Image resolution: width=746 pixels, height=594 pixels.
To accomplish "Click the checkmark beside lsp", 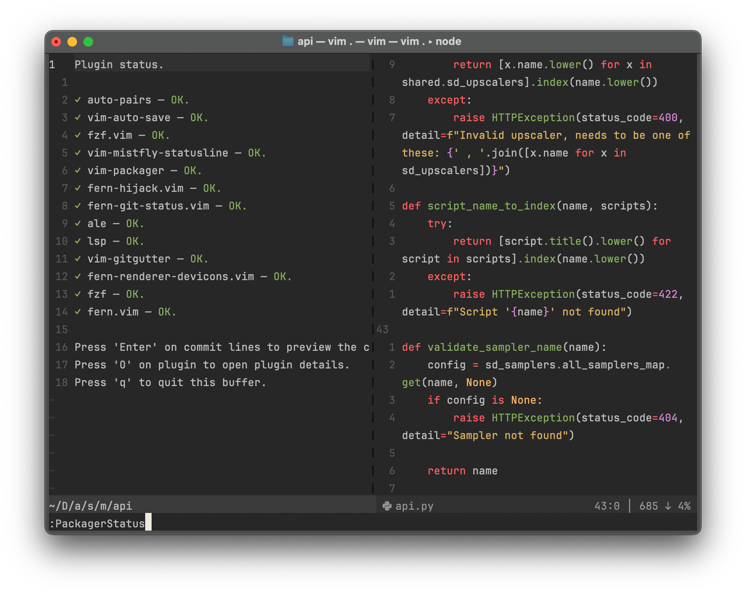I will tap(78, 241).
